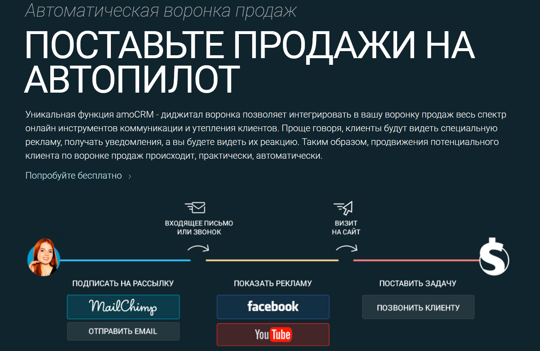Click the "ПОКАЗАТЬ РЕКЛАМУ" label

pyautogui.click(x=273, y=283)
